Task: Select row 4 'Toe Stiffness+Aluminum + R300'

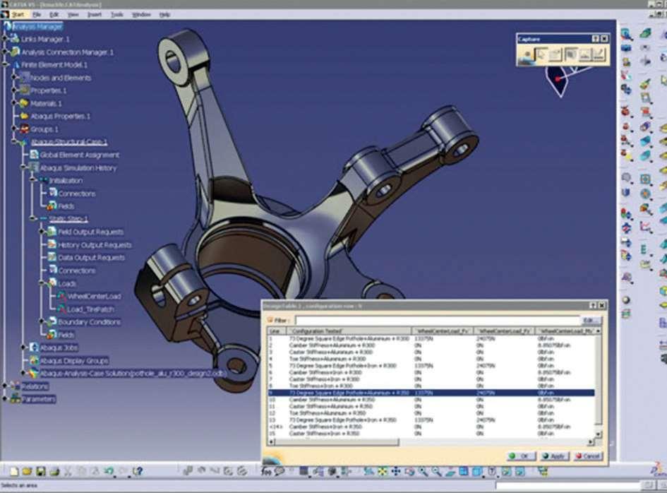Action: (431, 359)
